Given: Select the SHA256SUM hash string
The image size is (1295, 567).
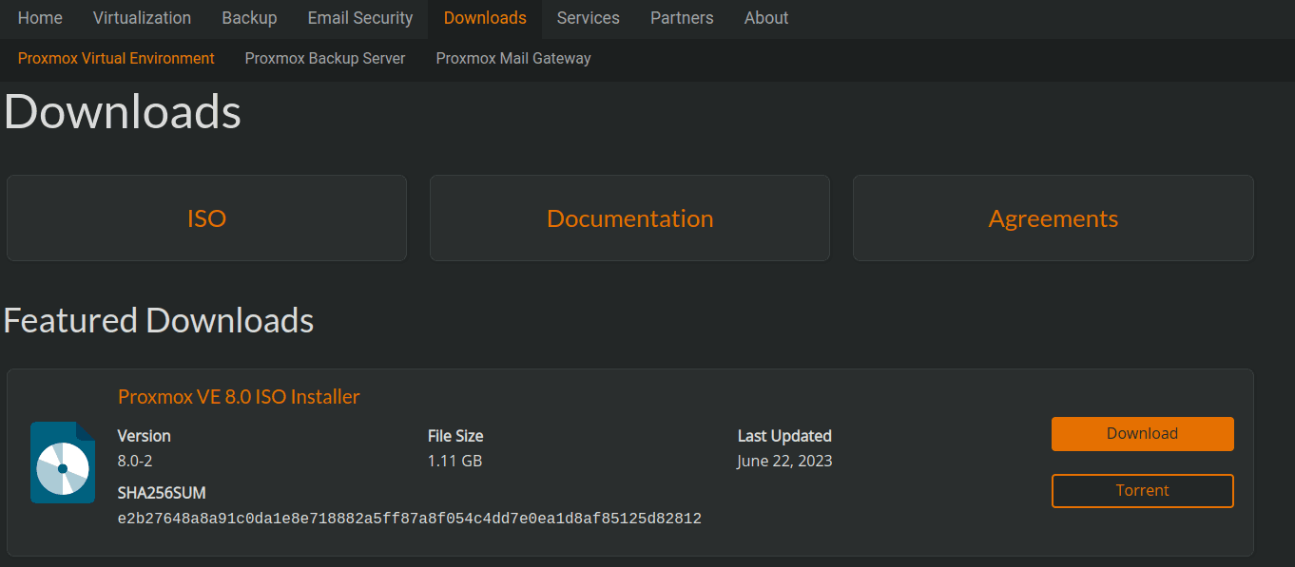Looking at the screenshot, I should [409, 519].
